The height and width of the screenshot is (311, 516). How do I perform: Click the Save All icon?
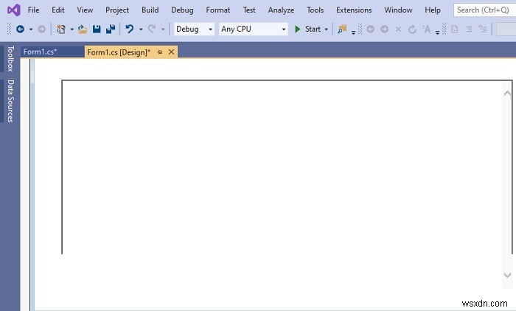(111, 29)
